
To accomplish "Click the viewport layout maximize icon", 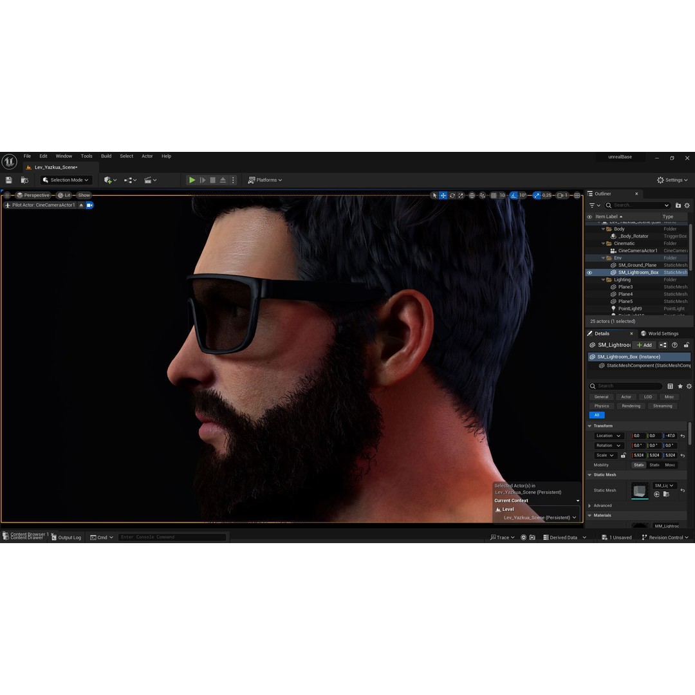I will click(x=577, y=196).
